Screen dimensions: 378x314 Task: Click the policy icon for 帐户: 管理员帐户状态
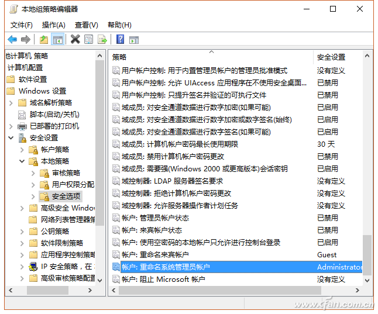116,218
